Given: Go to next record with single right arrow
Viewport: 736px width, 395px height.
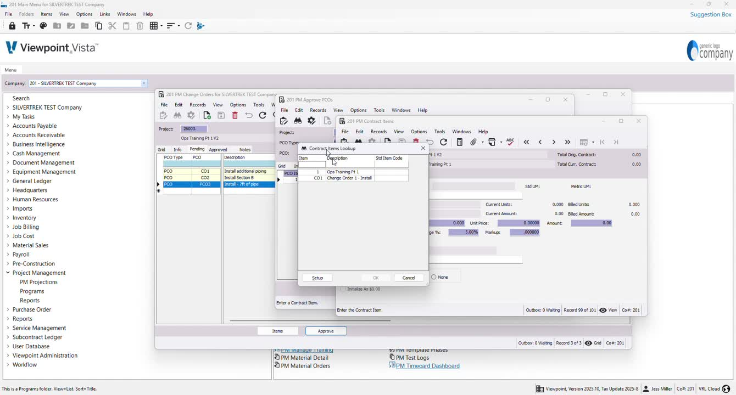Looking at the screenshot, I should [x=554, y=142].
